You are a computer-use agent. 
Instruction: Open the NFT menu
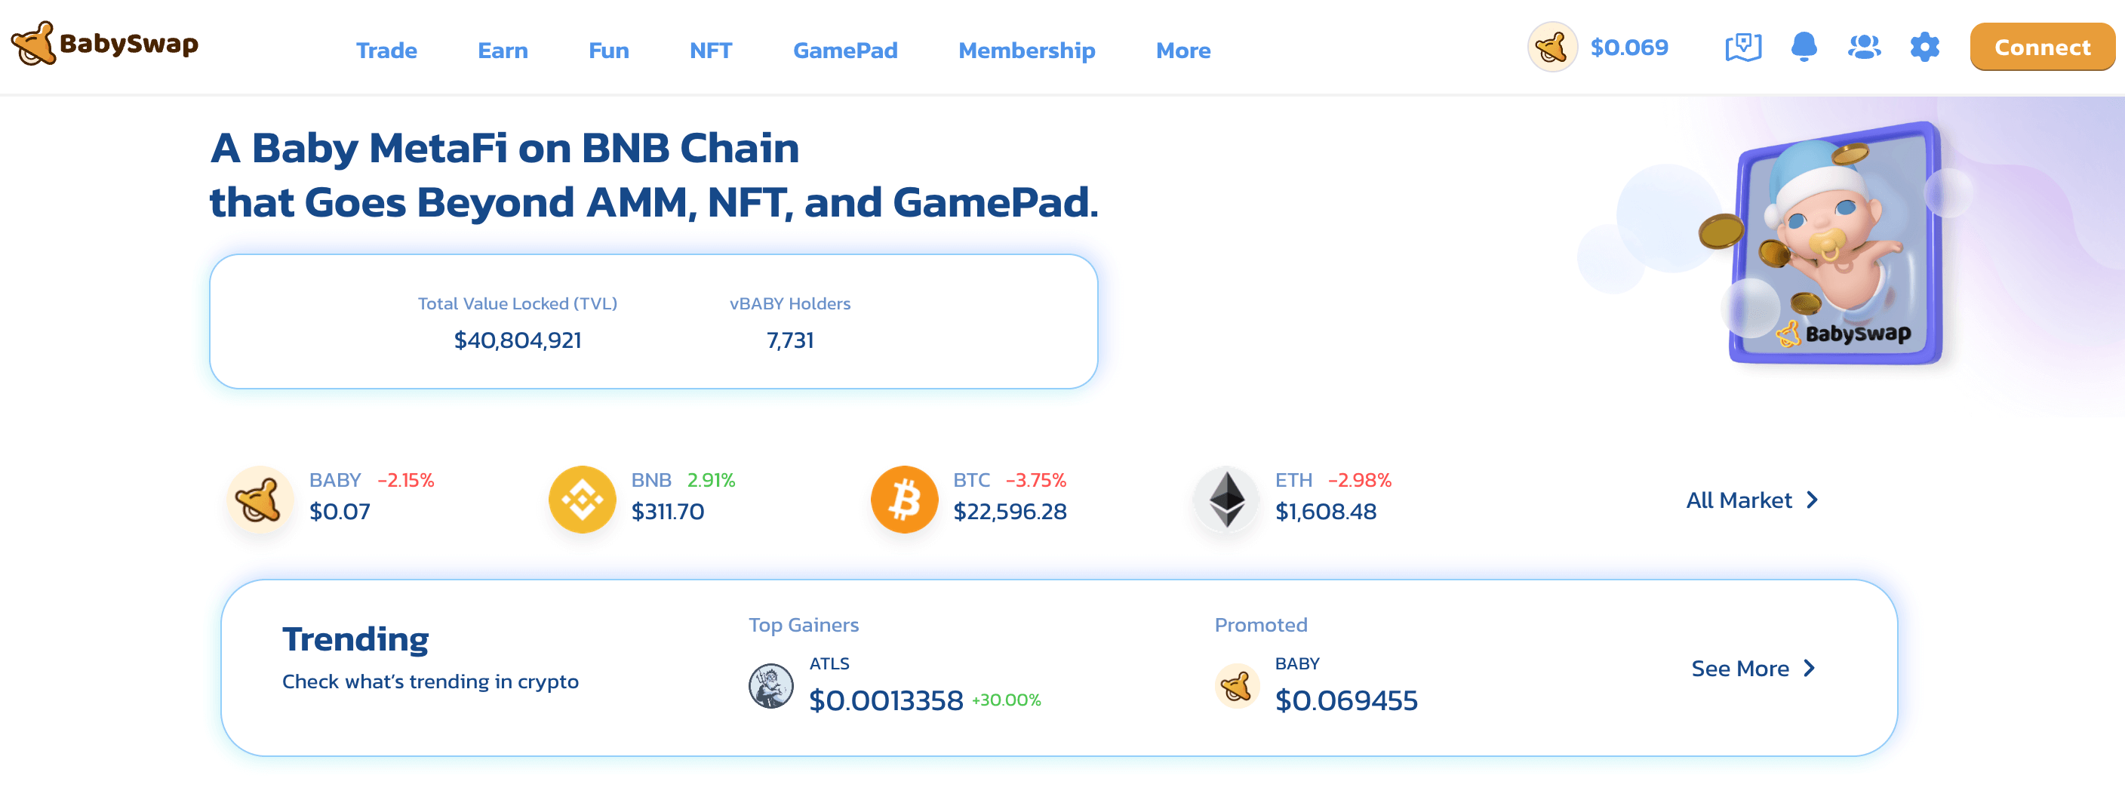(710, 51)
